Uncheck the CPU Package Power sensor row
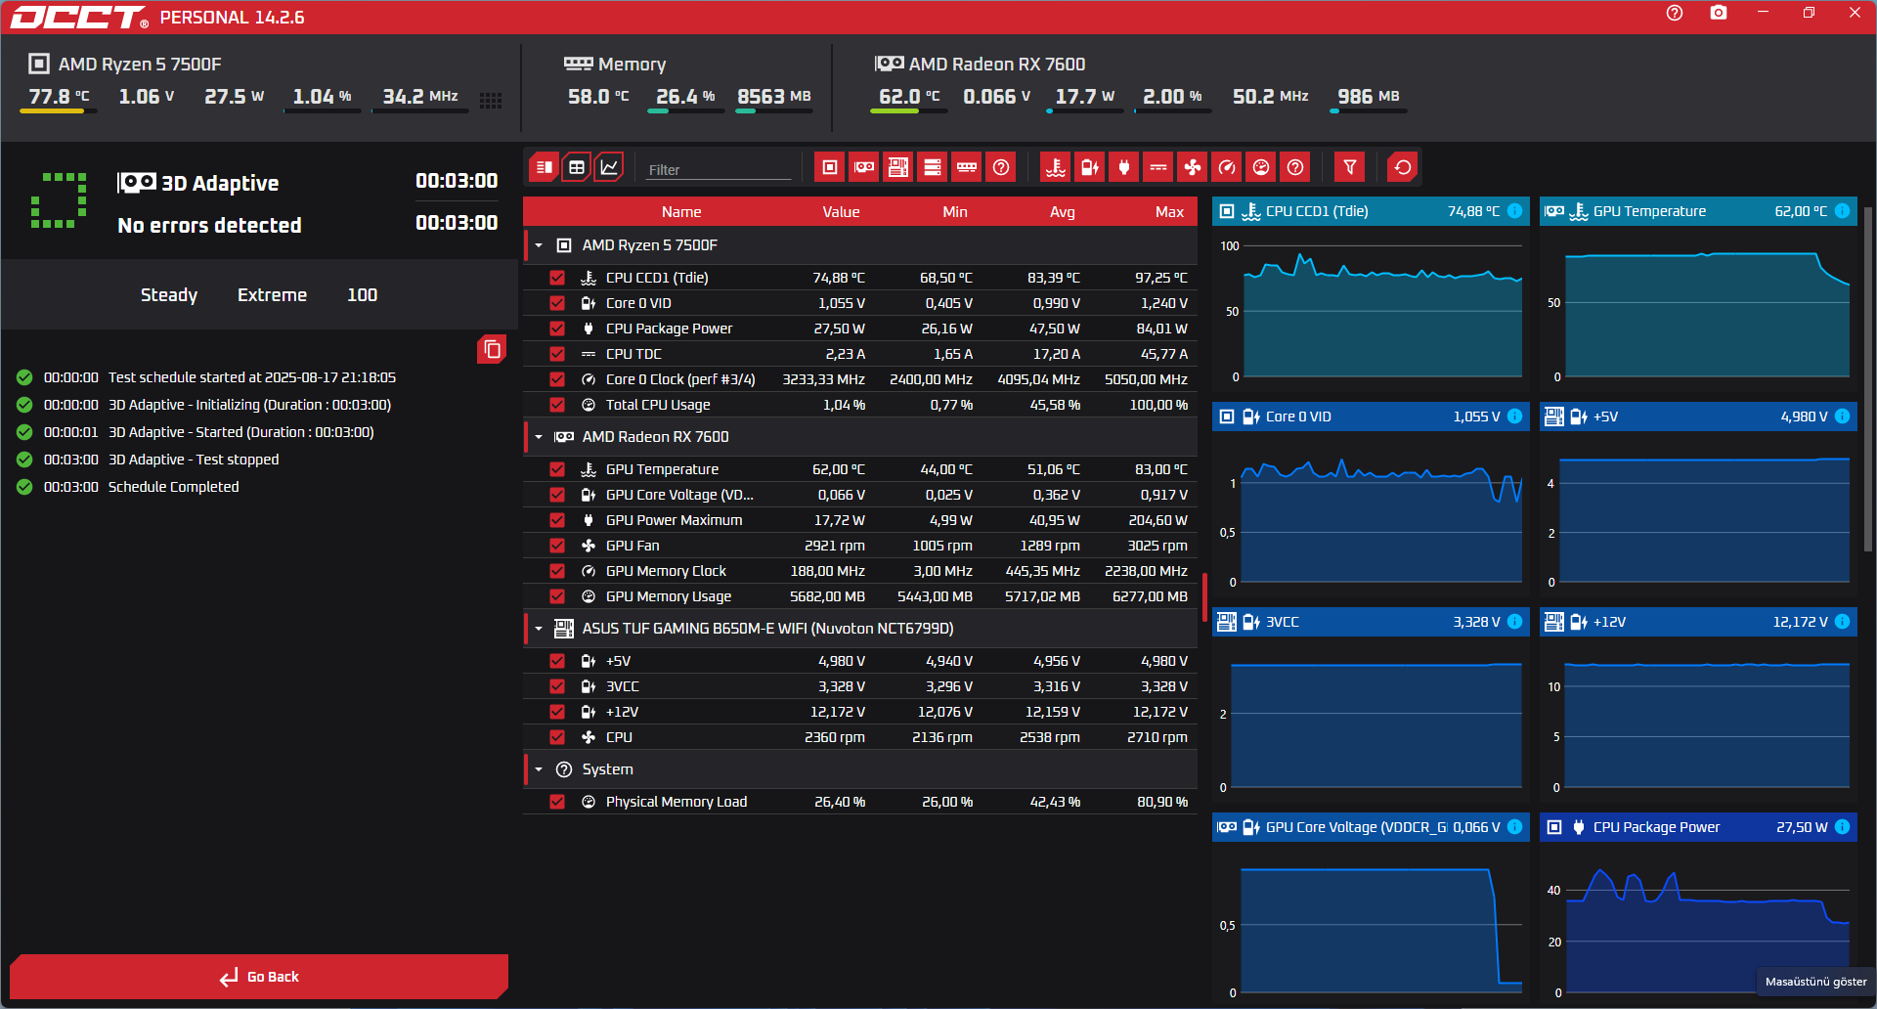1877x1009 pixels. (x=557, y=329)
